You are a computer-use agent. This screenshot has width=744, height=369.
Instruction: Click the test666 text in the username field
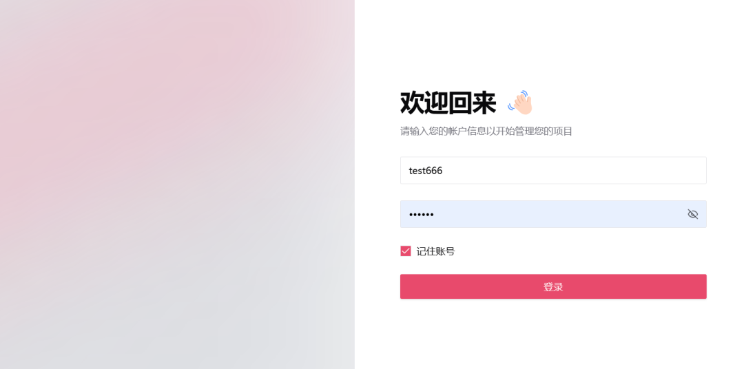426,171
